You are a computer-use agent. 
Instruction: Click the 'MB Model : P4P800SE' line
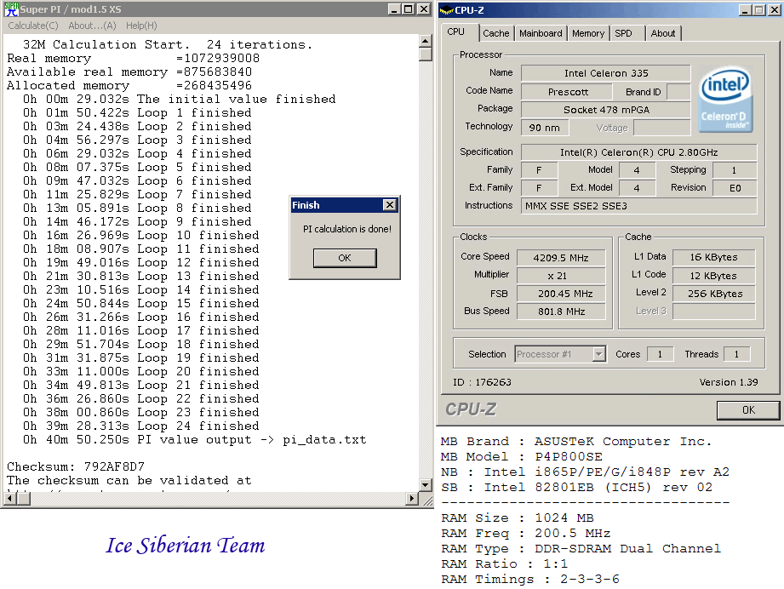click(x=522, y=456)
